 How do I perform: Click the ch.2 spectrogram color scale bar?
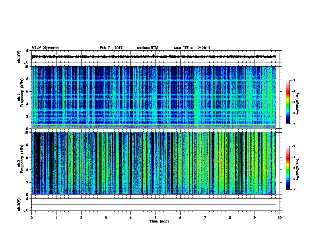(288, 168)
